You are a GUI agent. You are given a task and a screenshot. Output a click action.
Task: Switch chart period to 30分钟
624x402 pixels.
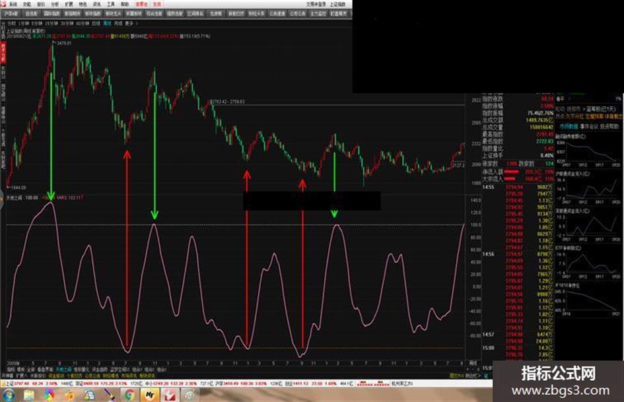(67, 24)
